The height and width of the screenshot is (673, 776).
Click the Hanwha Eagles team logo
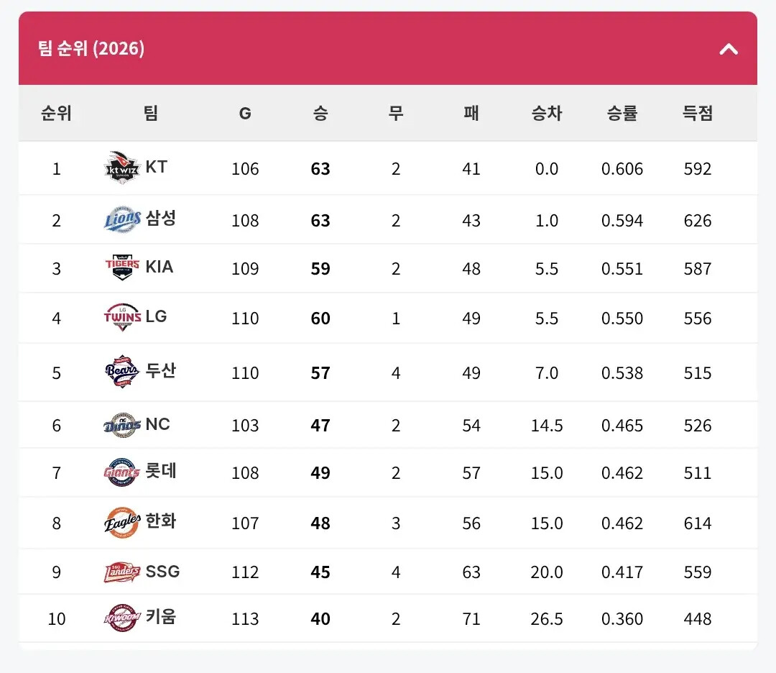coord(122,523)
